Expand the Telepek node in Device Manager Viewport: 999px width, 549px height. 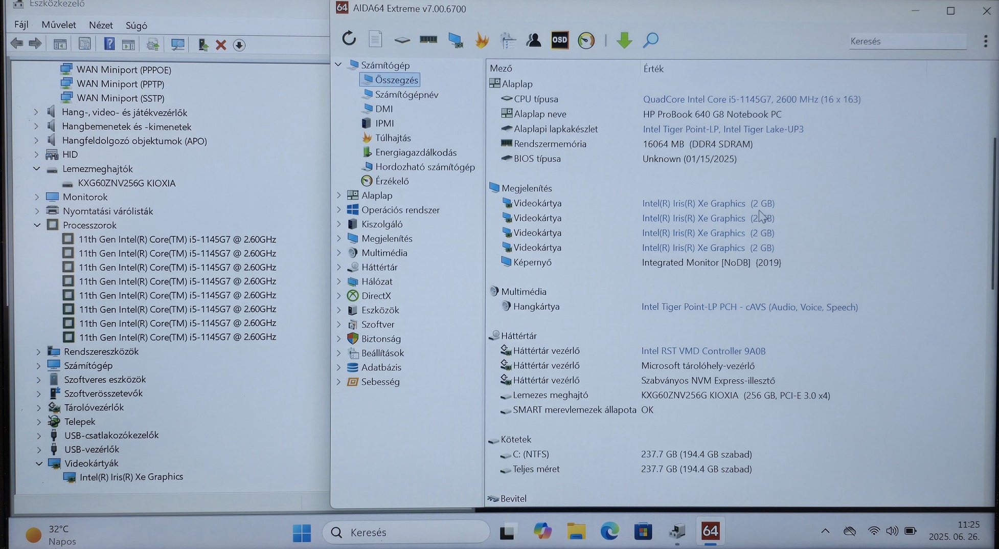point(39,422)
